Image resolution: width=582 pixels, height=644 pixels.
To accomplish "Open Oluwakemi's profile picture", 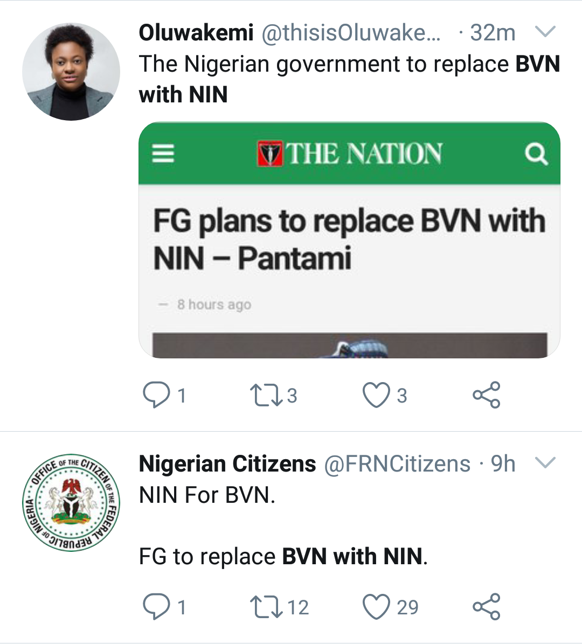I will [71, 71].
